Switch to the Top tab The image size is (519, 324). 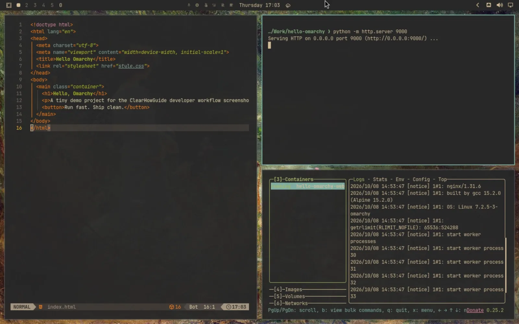coord(442,179)
